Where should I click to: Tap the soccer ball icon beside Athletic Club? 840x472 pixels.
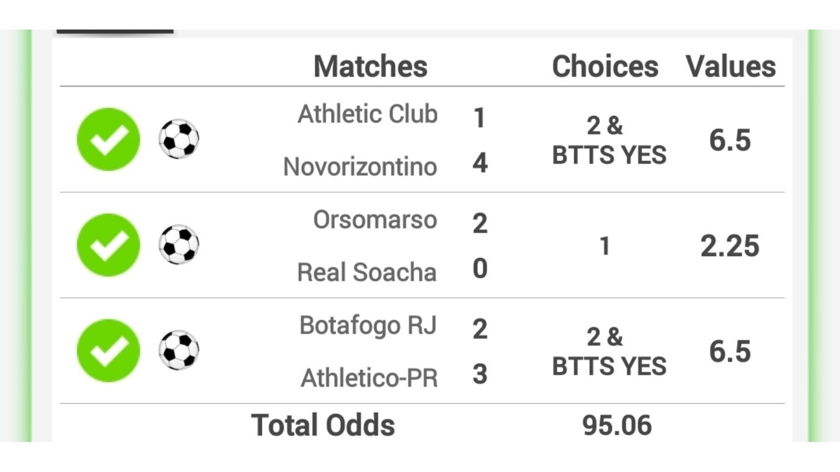(179, 139)
